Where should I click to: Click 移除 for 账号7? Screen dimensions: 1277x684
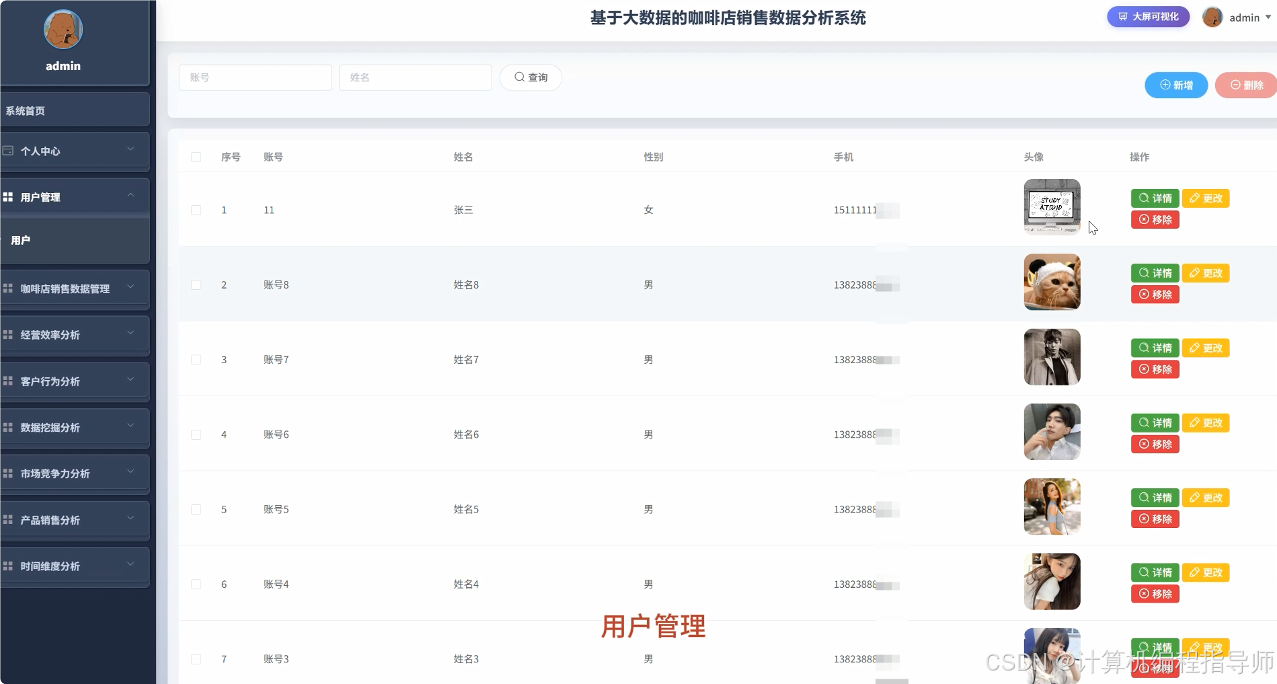1154,369
